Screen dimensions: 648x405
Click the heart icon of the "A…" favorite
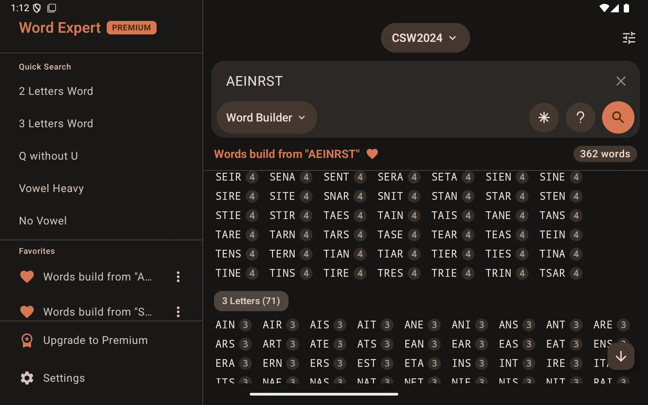coord(27,277)
